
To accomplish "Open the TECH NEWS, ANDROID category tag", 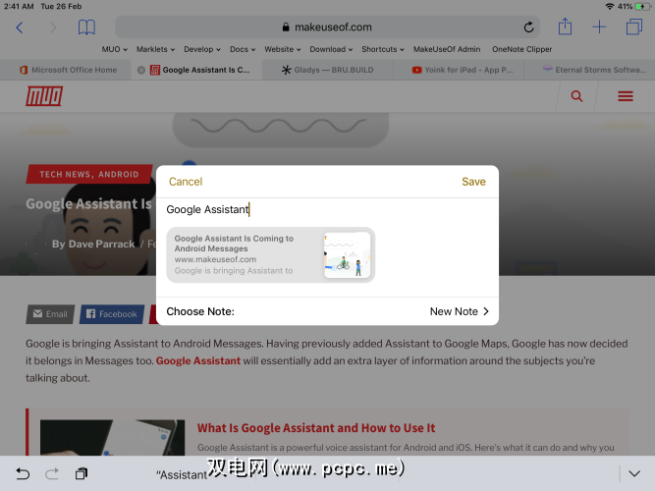I will pos(89,174).
